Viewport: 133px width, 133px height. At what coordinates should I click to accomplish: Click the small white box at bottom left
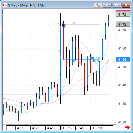[5, 128]
